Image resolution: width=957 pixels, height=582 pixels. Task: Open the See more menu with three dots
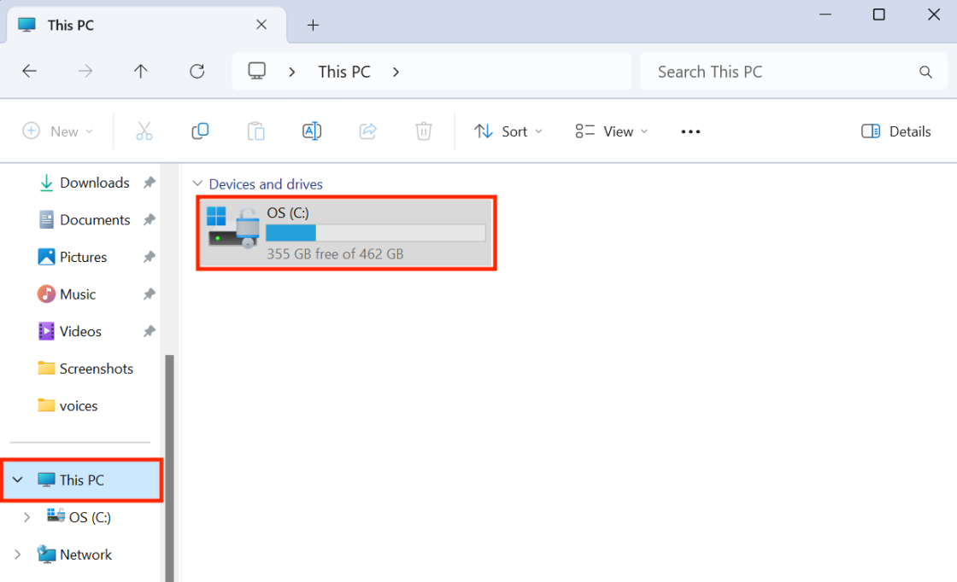point(690,131)
